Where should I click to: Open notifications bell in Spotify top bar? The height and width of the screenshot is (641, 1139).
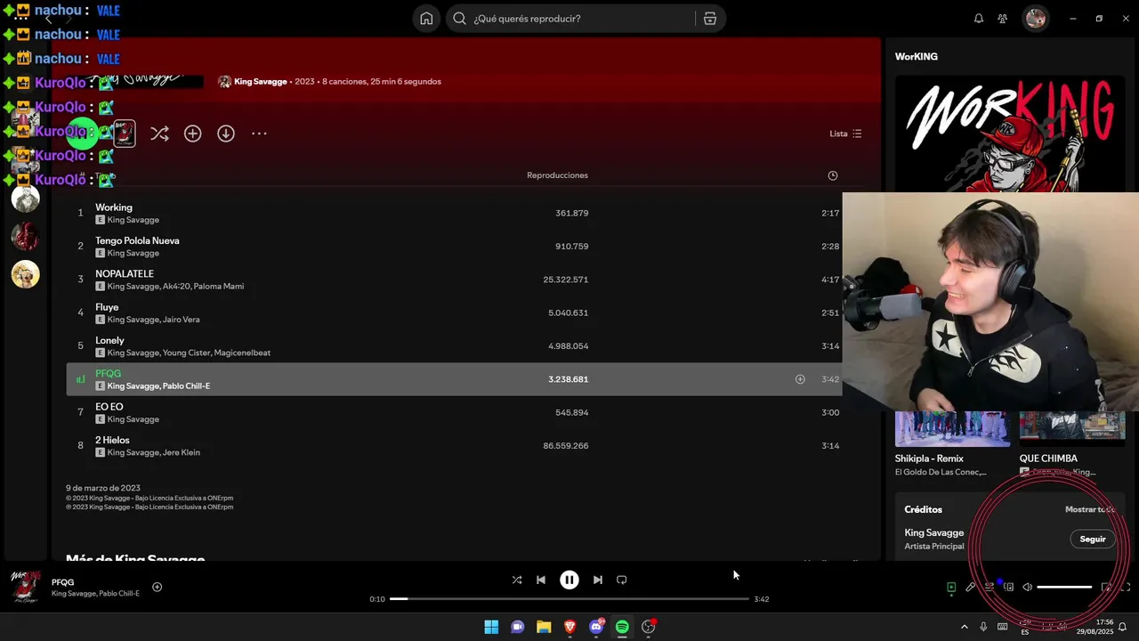tap(979, 19)
